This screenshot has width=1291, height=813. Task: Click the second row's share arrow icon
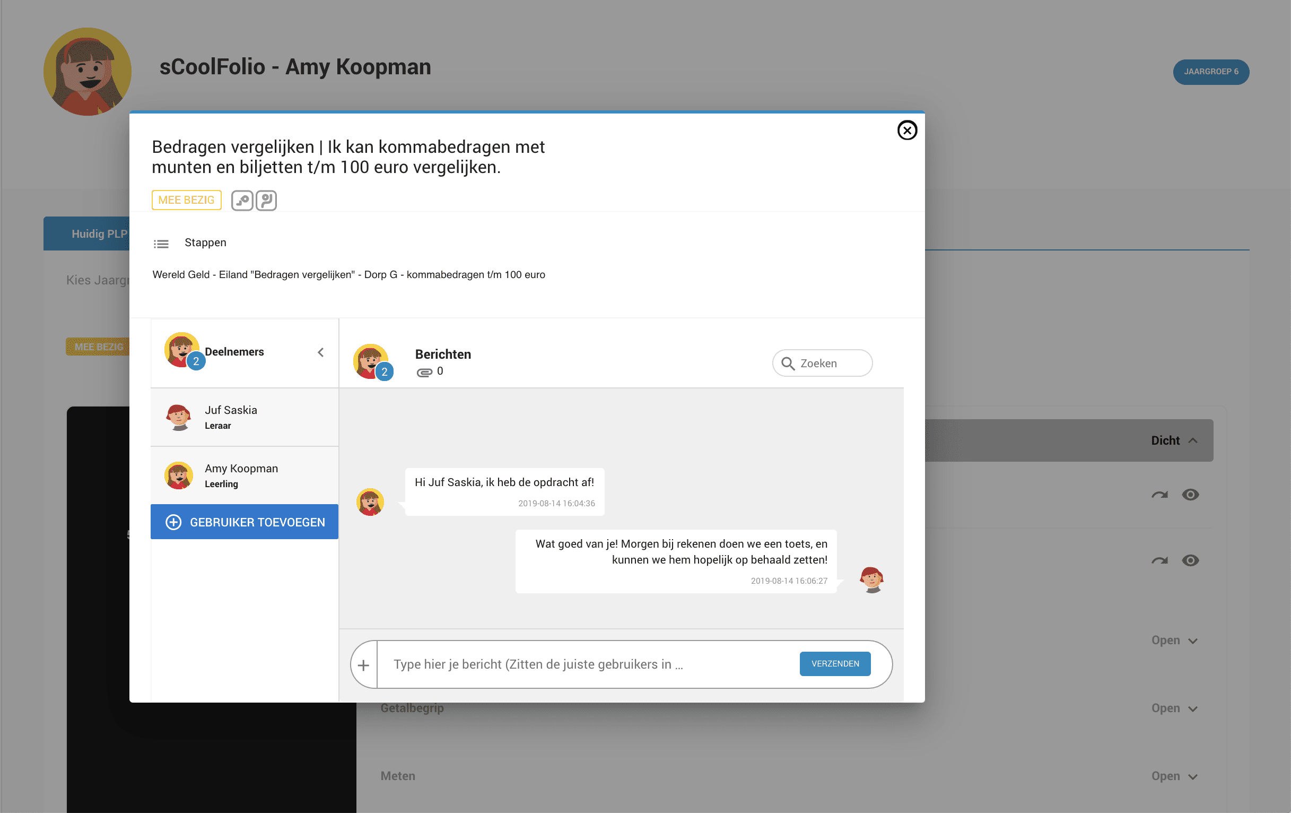pos(1159,561)
